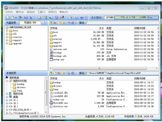162x122 pixels.
Task: Click the Help question-mark toolbar icon
Action: click(x=82, y=17)
